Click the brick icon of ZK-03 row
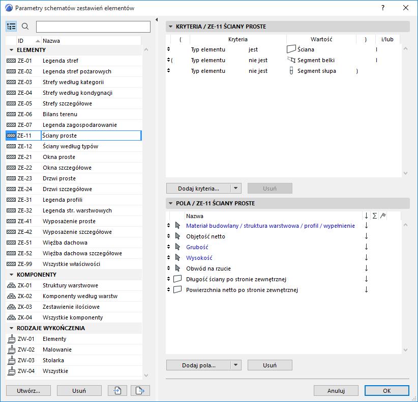The image size is (418, 402). click(11, 307)
